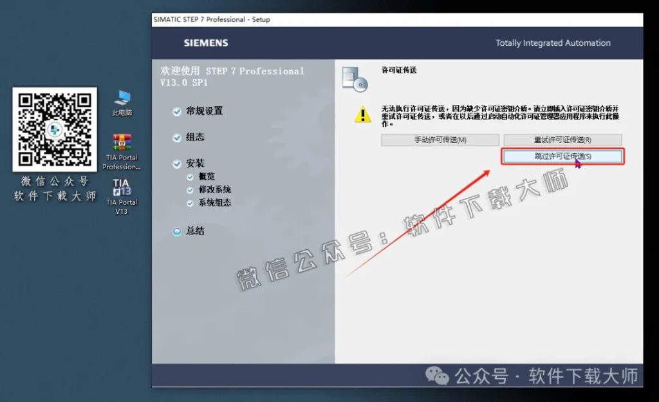
Task: Select the 安装 step in the sidebar
Action: pos(196,162)
